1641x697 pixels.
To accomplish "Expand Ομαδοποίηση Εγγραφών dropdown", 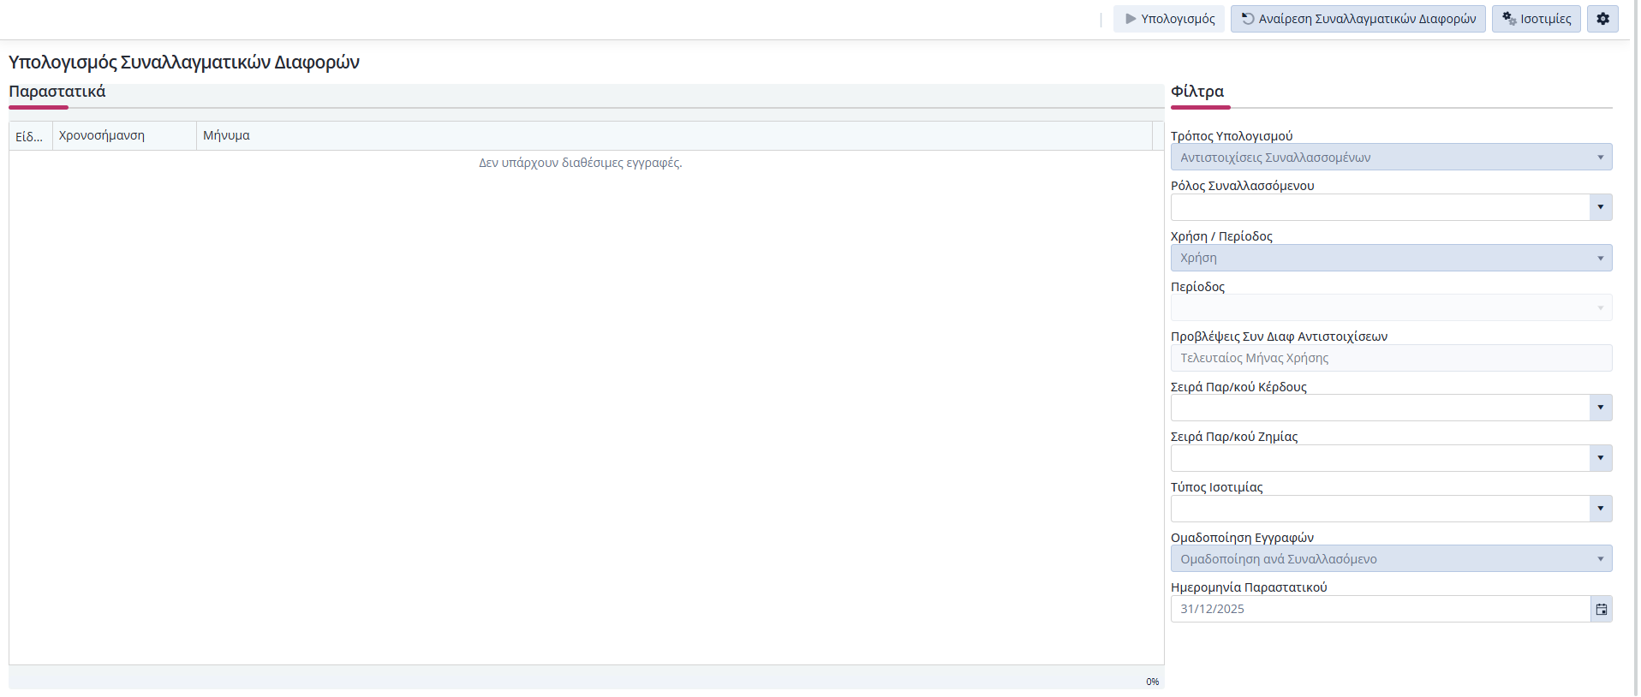I will pos(1390,559).
